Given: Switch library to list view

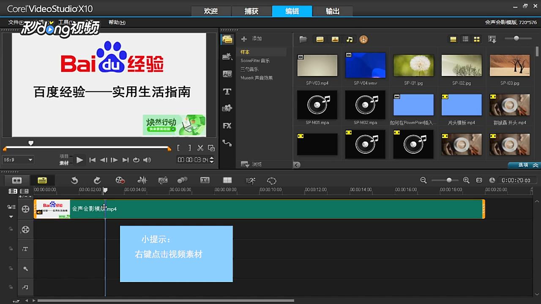Looking at the screenshot, I should click(x=465, y=39).
